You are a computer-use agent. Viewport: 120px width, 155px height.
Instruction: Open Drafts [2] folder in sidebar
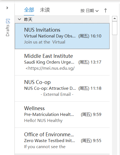pos(8,28)
